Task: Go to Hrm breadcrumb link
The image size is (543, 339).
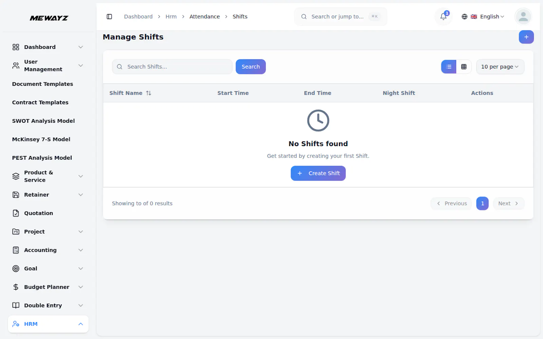Action: [171, 17]
